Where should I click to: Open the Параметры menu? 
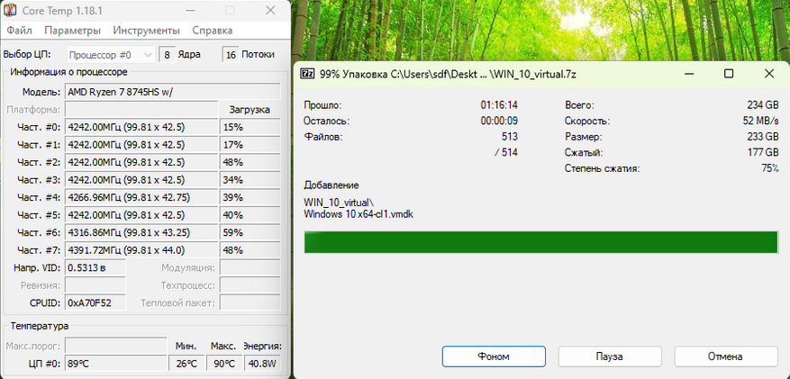(73, 31)
